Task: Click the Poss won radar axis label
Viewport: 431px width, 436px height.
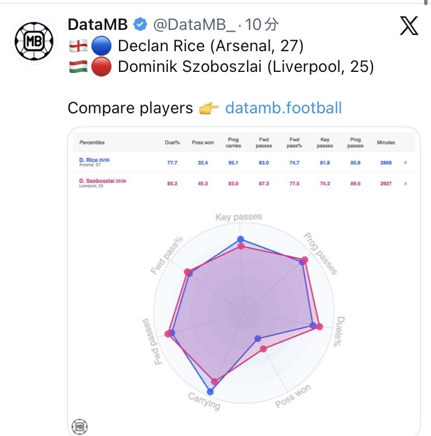Action: coord(293,397)
